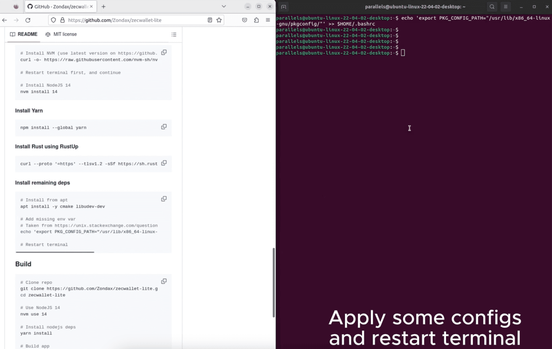The height and width of the screenshot is (349, 552).
Task: Click 'apt install -y cmake libudev-dev' line
Action: (62, 207)
